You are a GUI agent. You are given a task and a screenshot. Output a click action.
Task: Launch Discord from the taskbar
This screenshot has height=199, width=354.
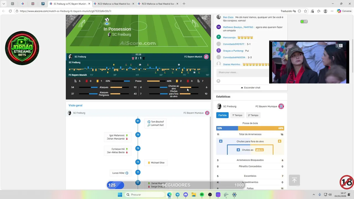186,195
